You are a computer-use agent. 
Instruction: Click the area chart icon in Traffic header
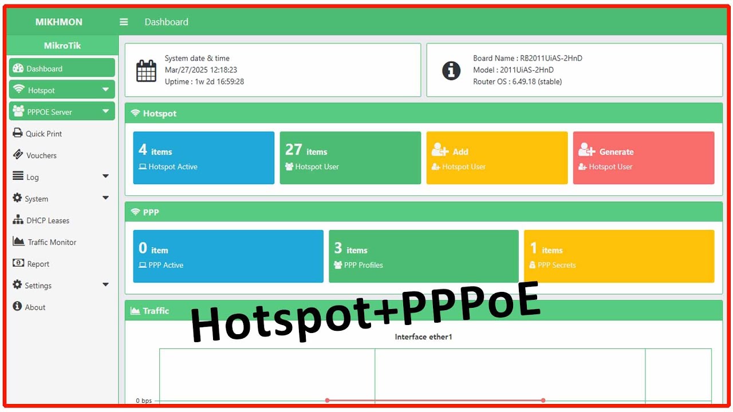(135, 311)
